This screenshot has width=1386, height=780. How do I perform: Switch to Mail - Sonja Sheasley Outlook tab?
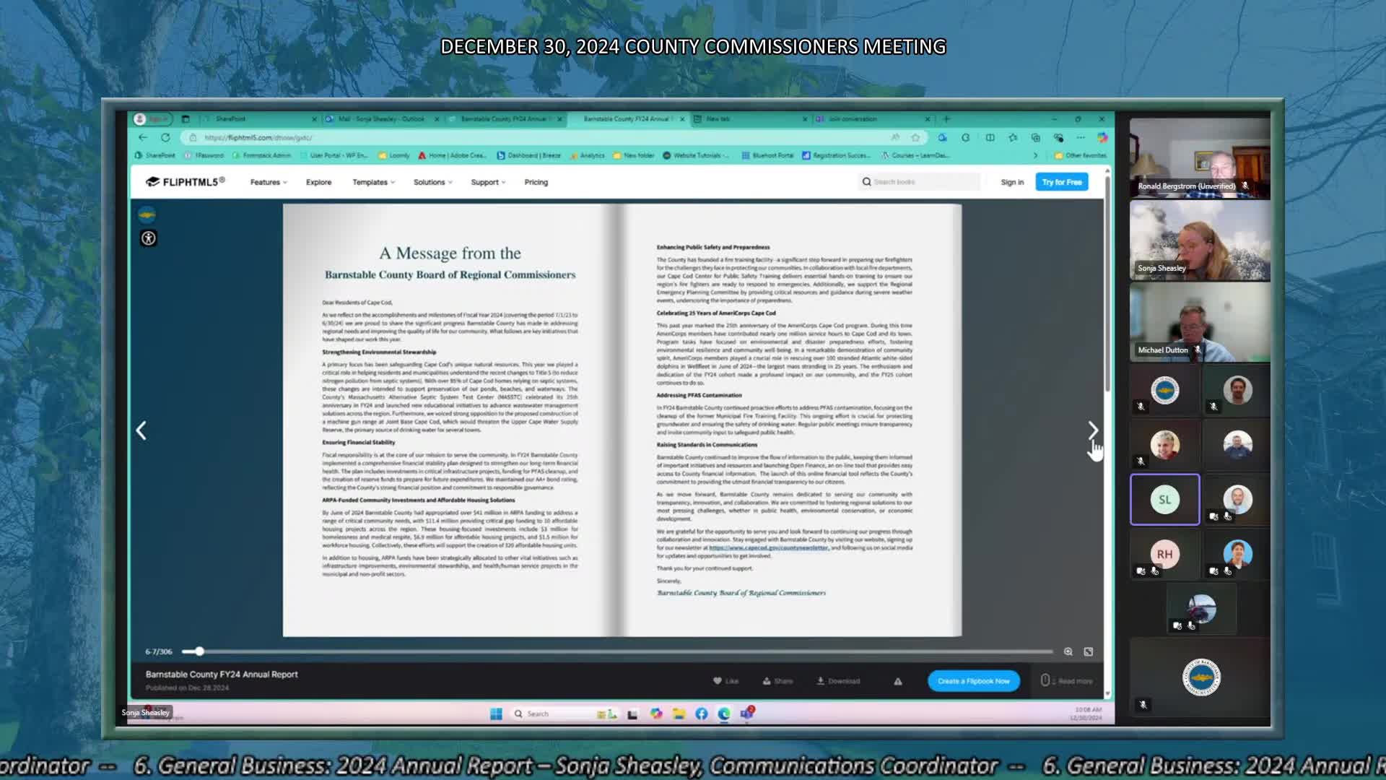pyautogui.click(x=383, y=119)
